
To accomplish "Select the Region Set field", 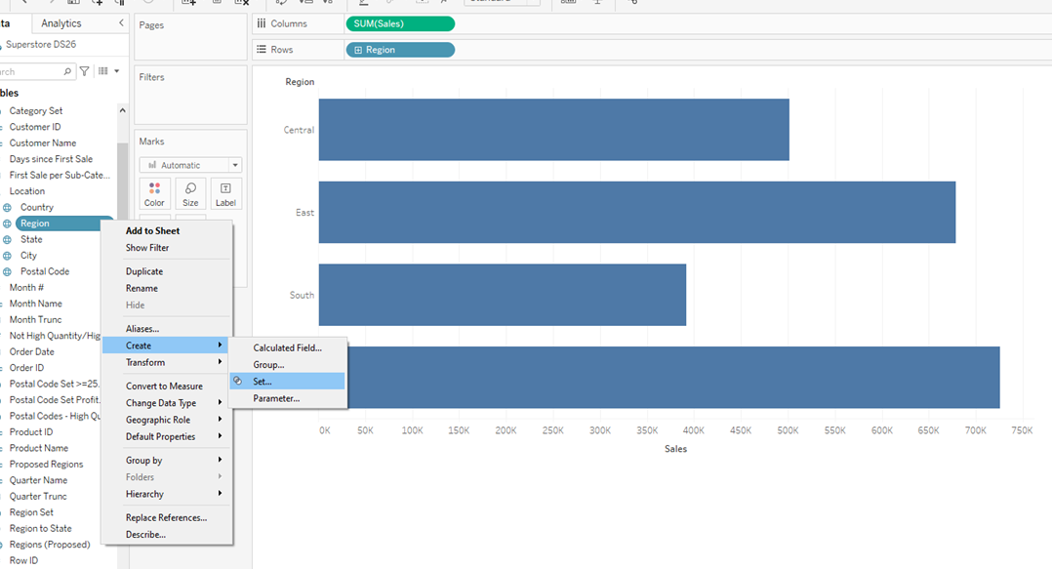I will (31, 512).
